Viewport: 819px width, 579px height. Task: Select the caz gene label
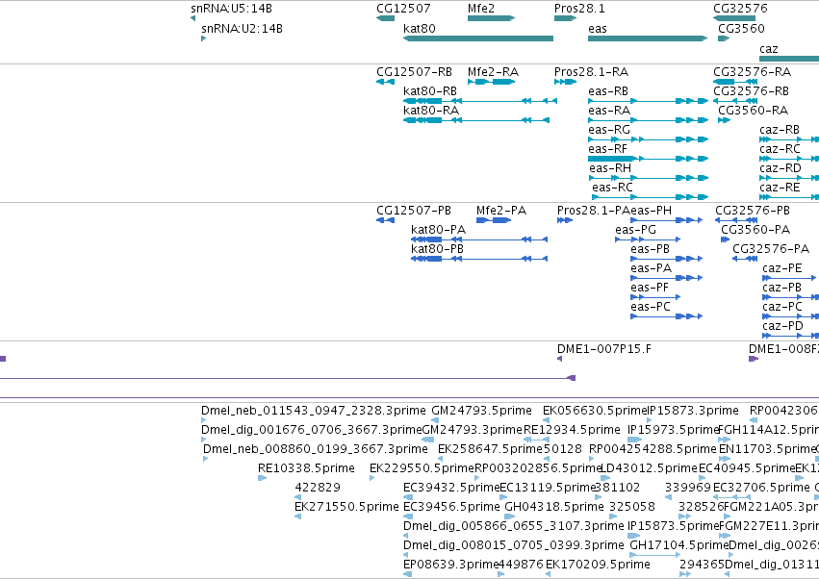pyautogui.click(x=768, y=49)
